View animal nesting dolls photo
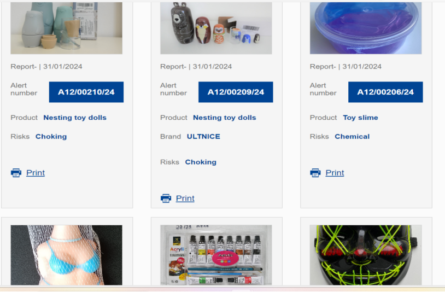 [216, 28]
